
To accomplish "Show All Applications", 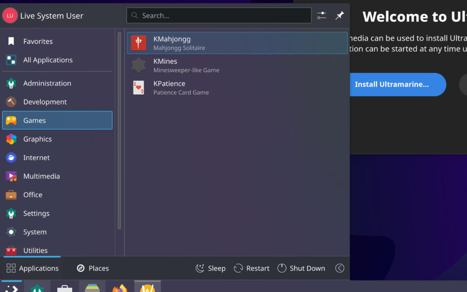I will click(x=57, y=60).
